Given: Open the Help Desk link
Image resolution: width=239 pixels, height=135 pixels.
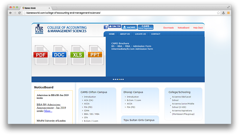Looking at the screenshot, I should click(x=198, y=28).
